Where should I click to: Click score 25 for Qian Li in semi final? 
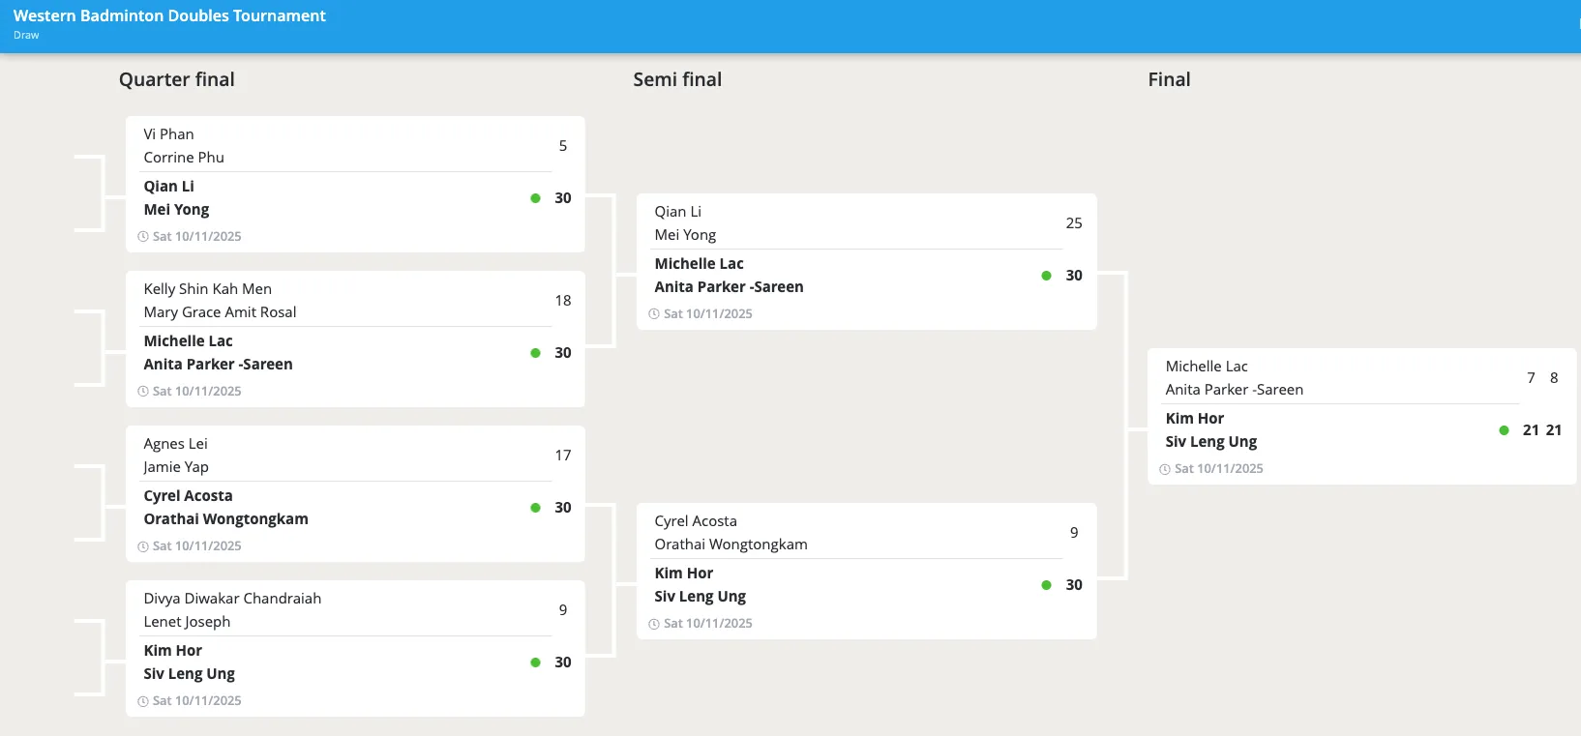[x=1073, y=223]
